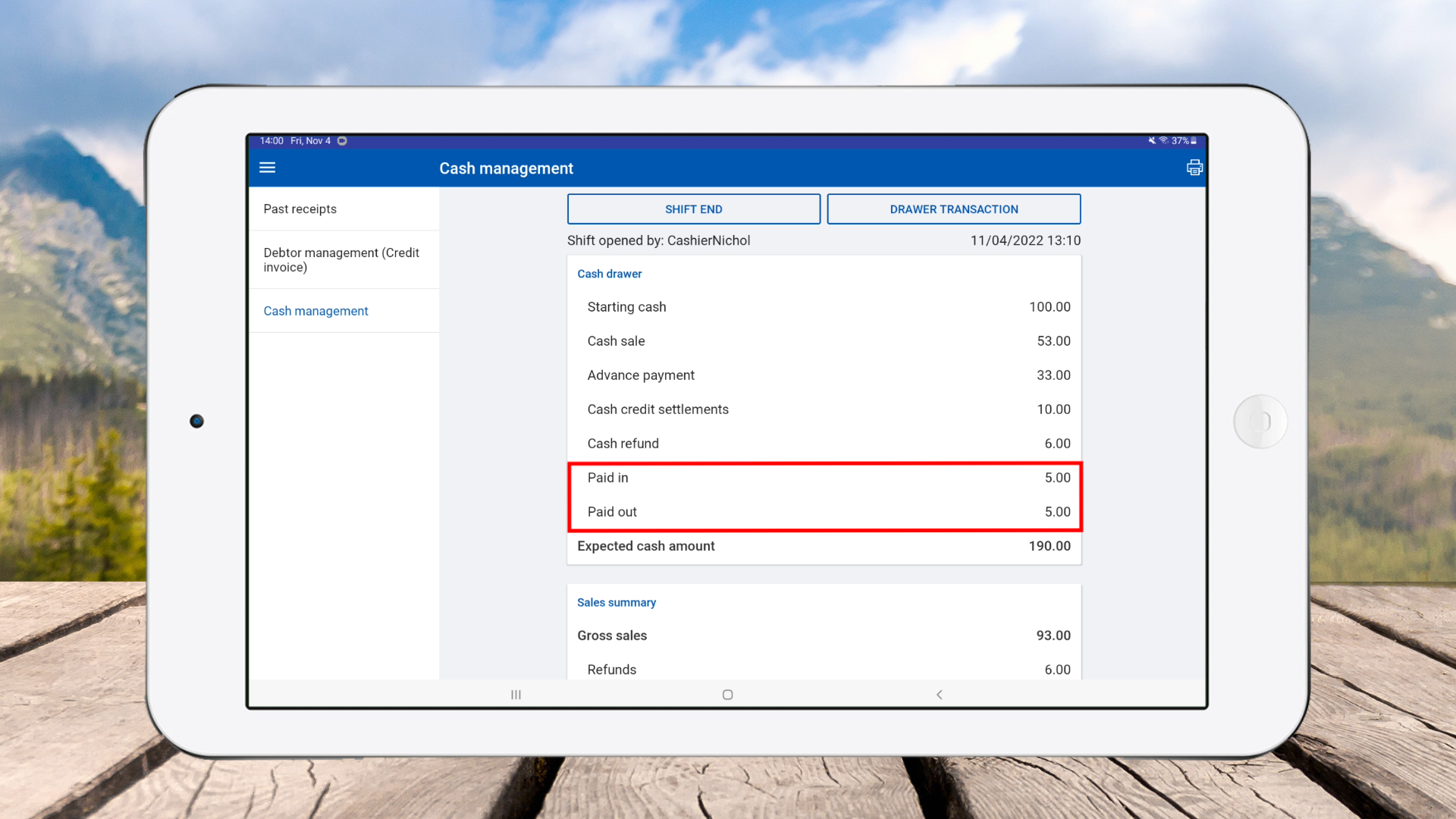
Task: Select the Starting cash row
Action: (824, 307)
